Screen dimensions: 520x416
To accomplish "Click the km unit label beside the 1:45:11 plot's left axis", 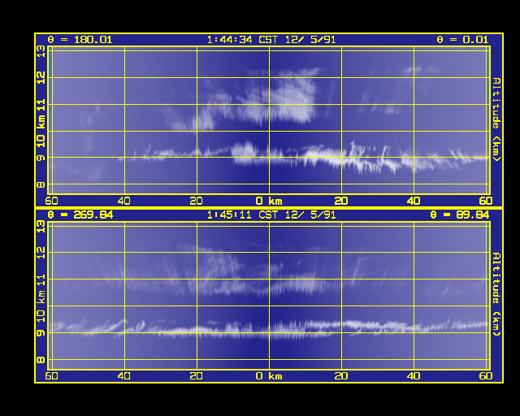I will click(x=41, y=297).
